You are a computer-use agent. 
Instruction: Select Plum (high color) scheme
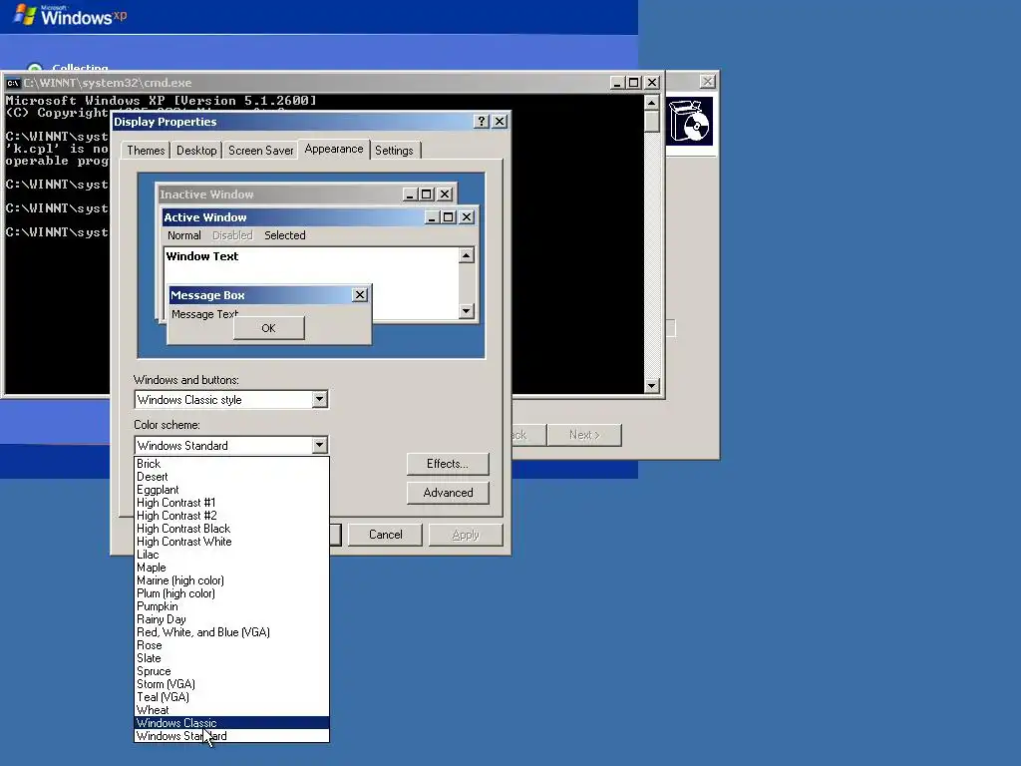[x=231, y=593]
